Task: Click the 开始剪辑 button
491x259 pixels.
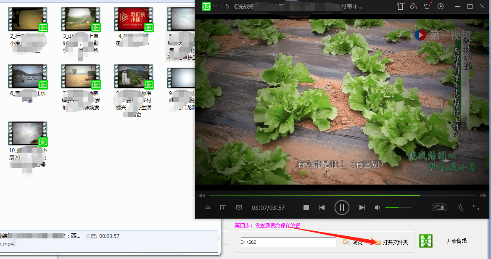Action: (457, 241)
